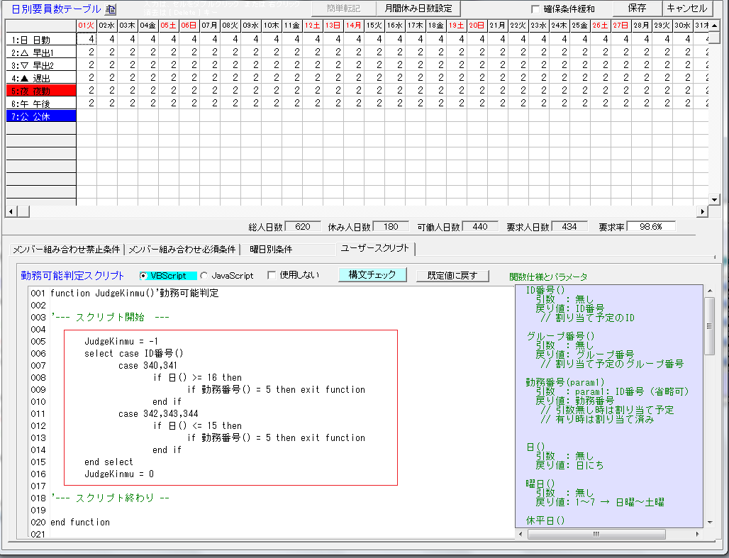
Task: Click the table's scroll-left arrow
Action: coord(11,211)
